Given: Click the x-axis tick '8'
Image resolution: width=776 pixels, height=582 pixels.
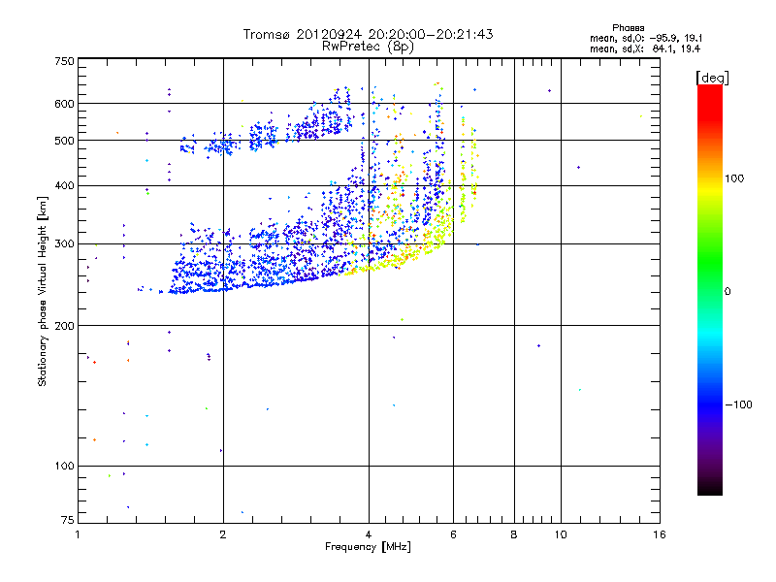Looking at the screenshot, I should pyautogui.click(x=514, y=534).
